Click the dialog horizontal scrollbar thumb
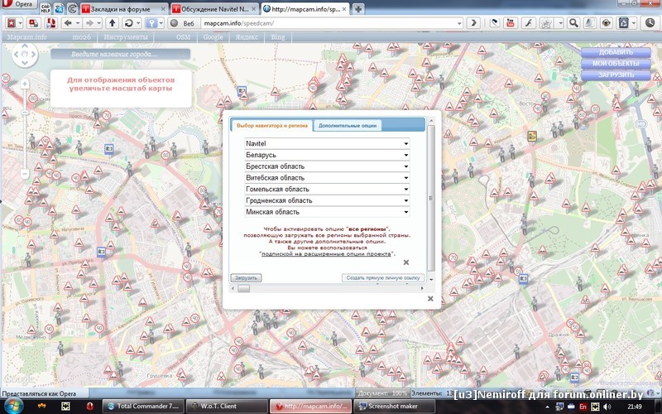This screenshot has width=662, height=414. [243, 288]
